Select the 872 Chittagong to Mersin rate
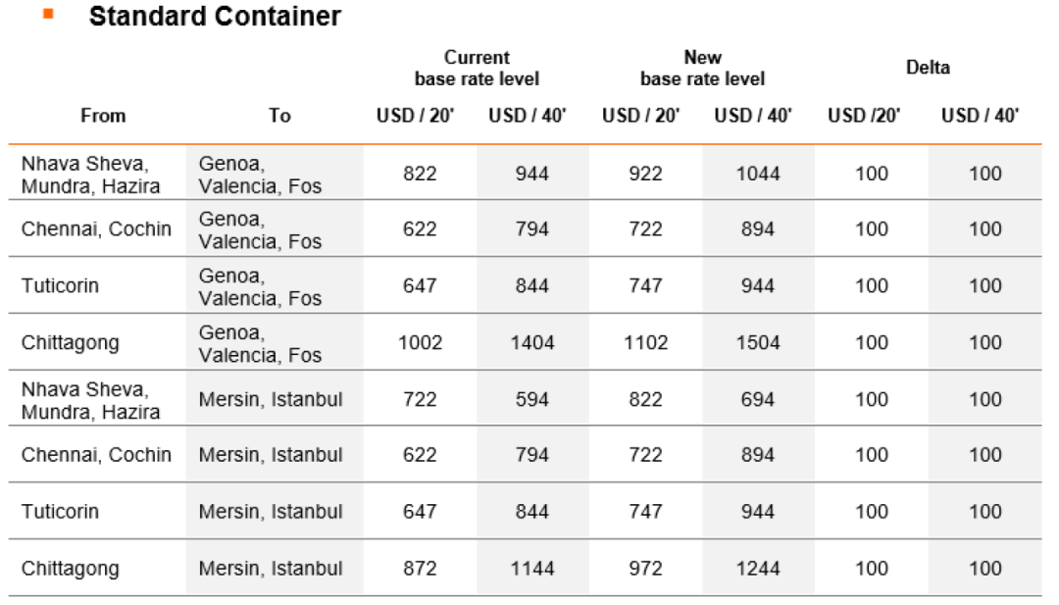This screenshot has width=1059, height=605. click(x=420, y=568)
